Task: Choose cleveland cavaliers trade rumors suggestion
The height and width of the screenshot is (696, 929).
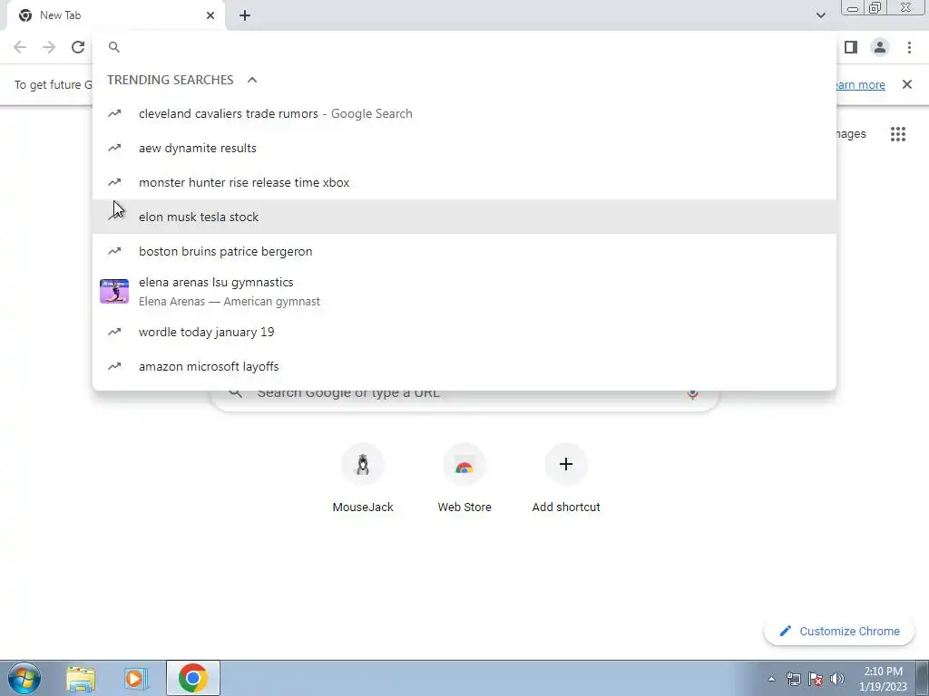Action: pos(464,113)
